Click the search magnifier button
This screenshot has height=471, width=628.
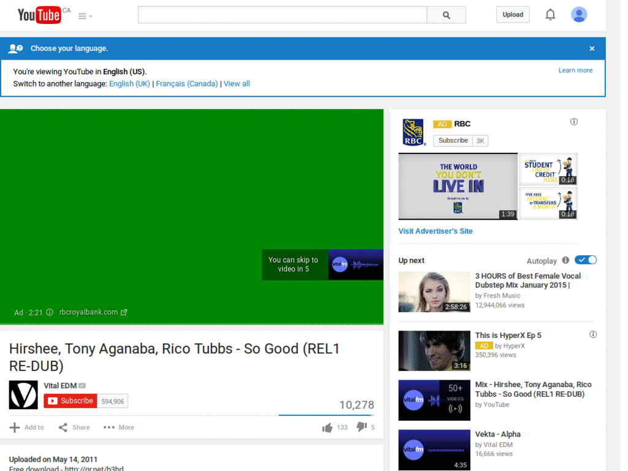446,15
